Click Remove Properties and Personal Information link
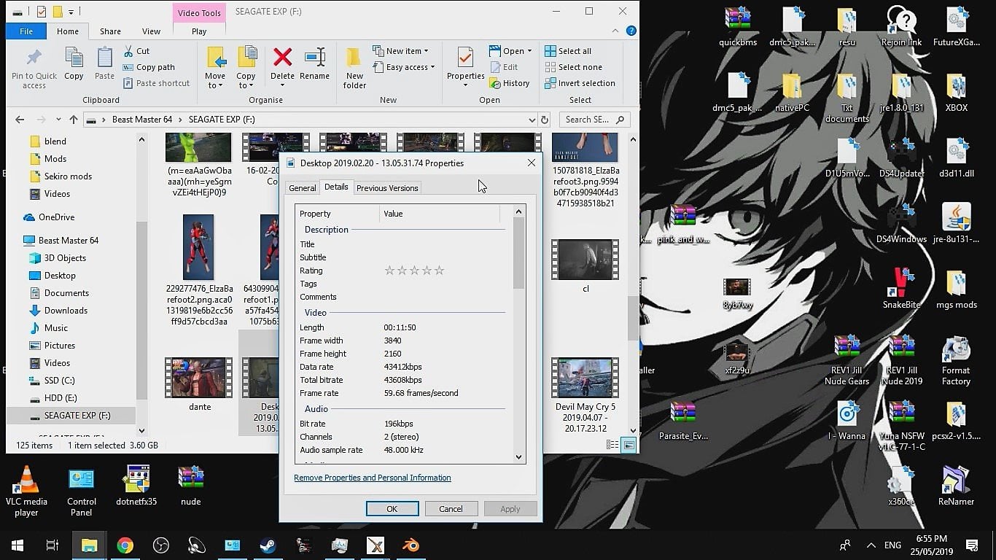 [373, 478]
